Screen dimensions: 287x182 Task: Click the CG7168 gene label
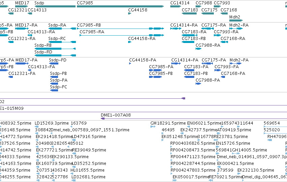pyautogui.click(x=229, y=10)
